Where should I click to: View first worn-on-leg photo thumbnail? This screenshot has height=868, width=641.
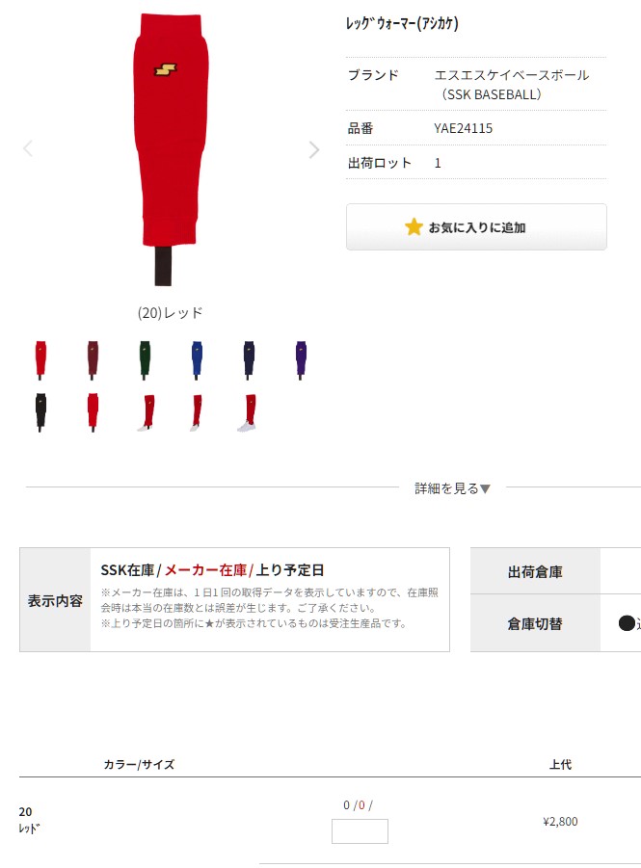coord(147,412)
